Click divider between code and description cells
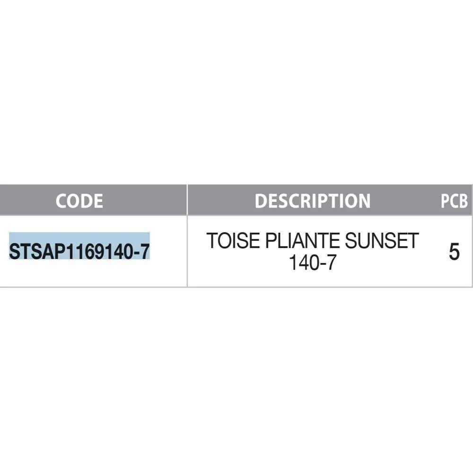 pos(187,251)
